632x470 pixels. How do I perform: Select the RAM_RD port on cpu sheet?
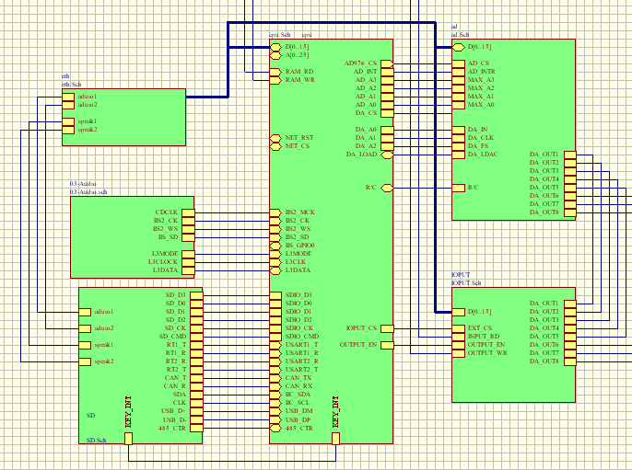pyautogui.click(x=275, y=72)
